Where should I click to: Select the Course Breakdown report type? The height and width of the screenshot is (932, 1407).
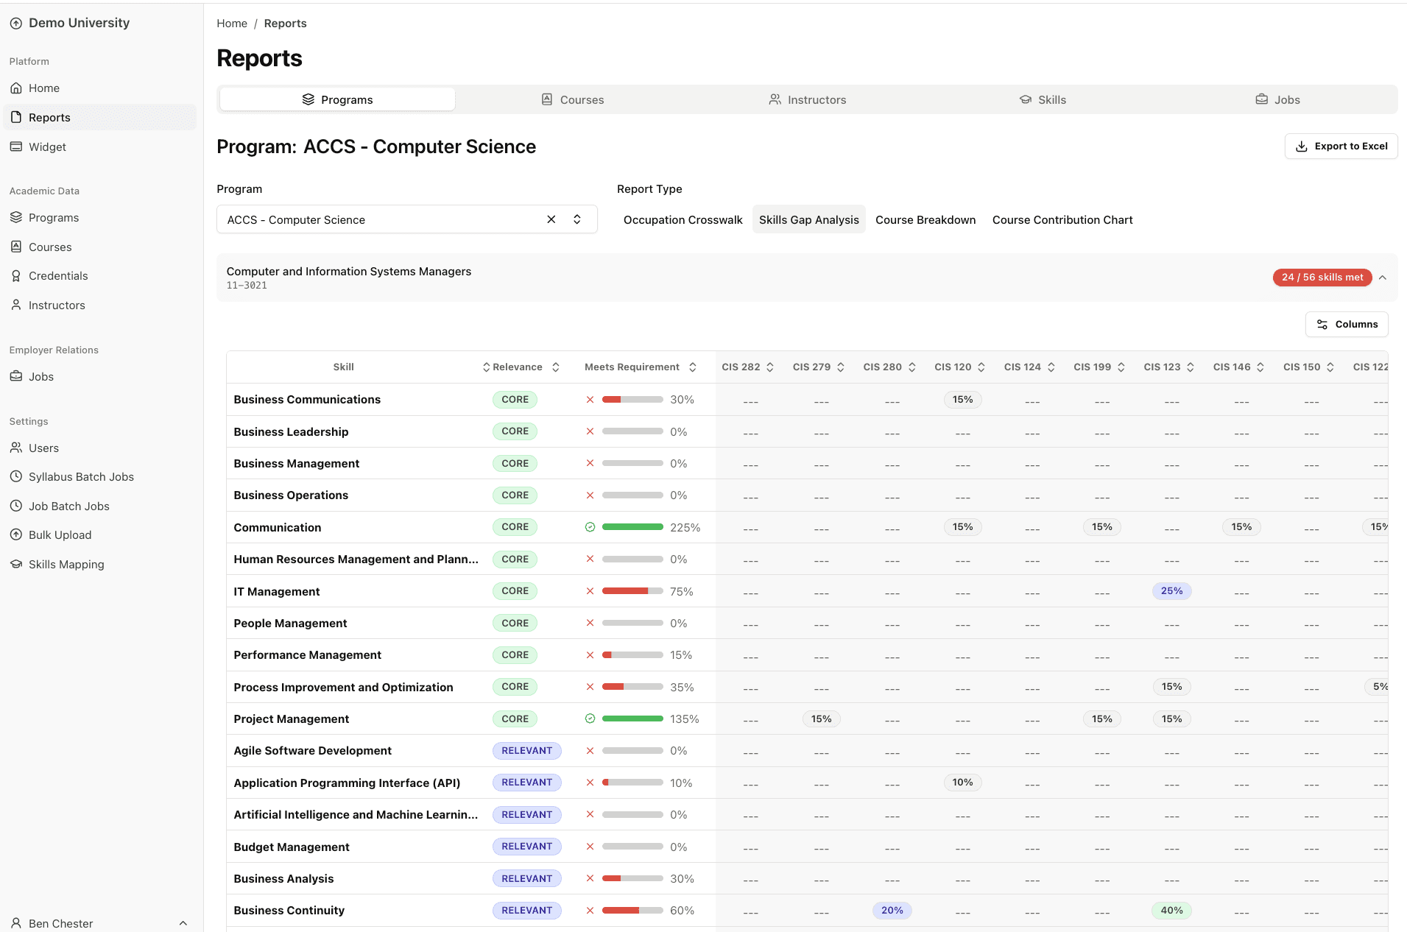[x=925, y=220]
